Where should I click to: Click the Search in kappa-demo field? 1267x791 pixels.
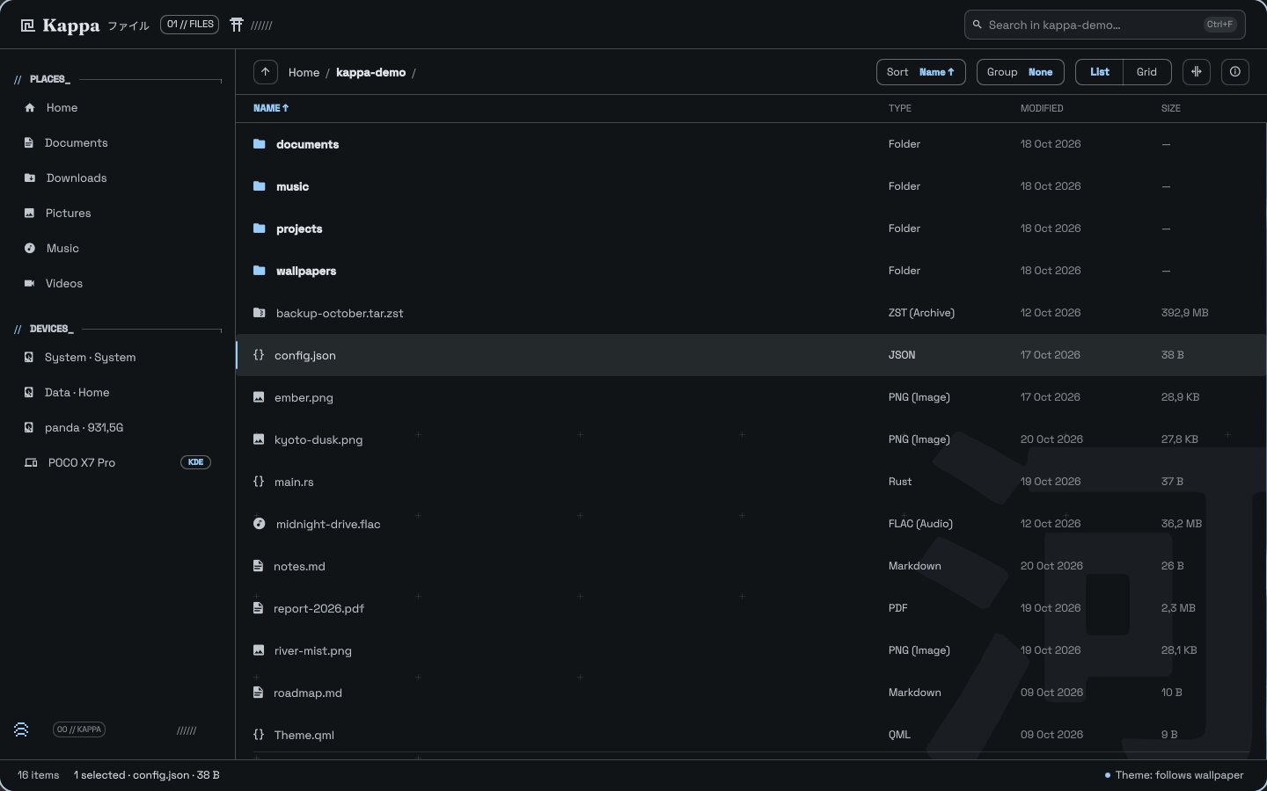point(1105,25)
